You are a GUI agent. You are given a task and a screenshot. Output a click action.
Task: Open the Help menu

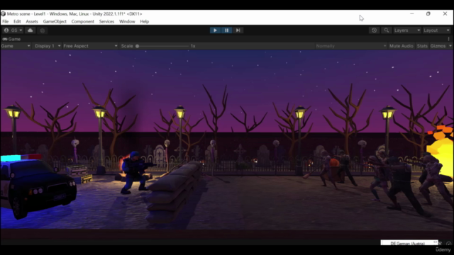(145, 21)
